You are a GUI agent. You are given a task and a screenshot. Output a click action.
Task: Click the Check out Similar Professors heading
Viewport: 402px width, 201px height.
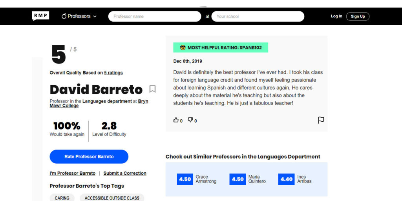[243, 157]
